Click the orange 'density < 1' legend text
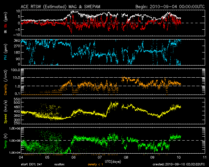Image resolution: width=209 pixels, height=167 pixels. coord(95,164)
